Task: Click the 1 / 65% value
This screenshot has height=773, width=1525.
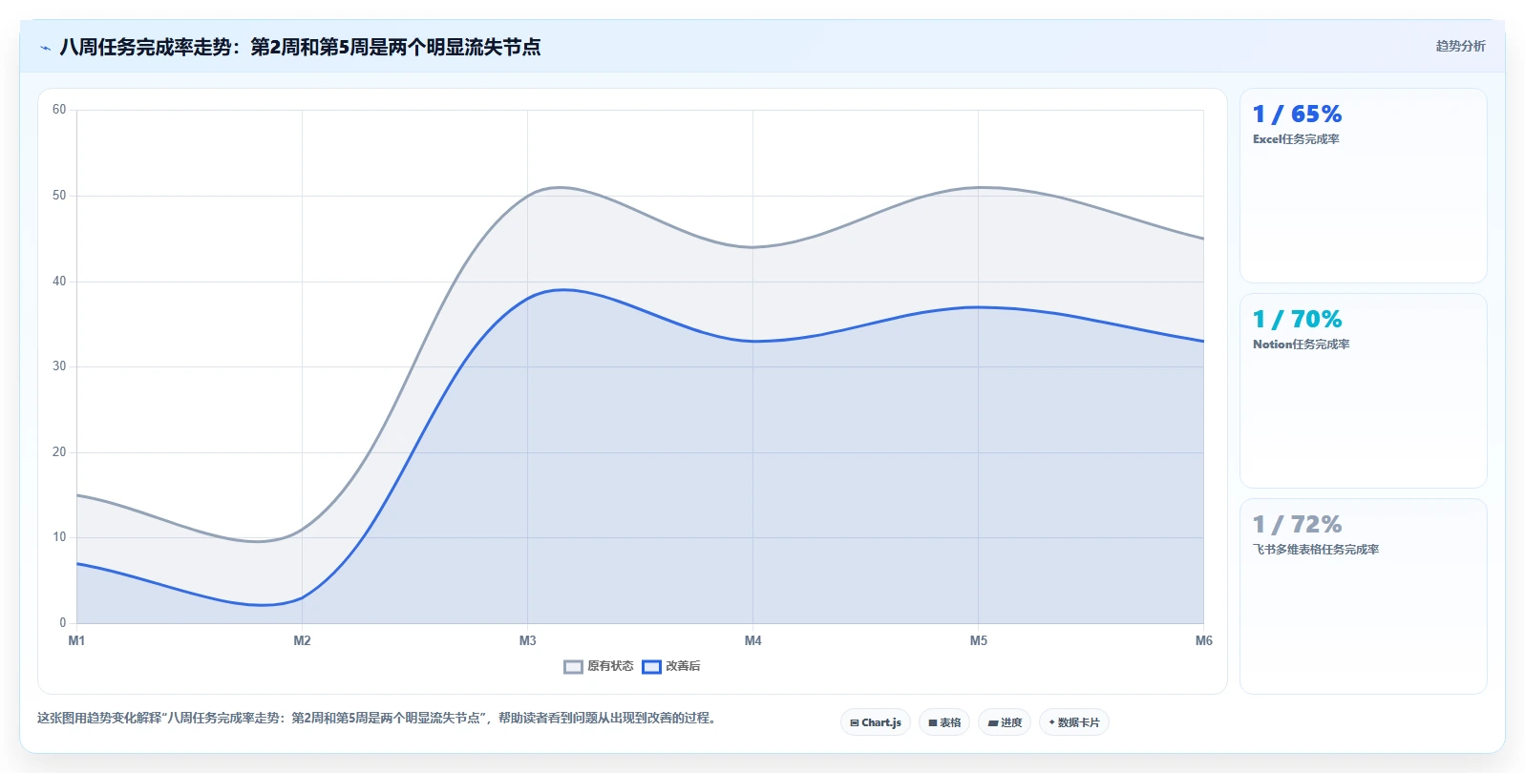Action: click(1297, 115)
